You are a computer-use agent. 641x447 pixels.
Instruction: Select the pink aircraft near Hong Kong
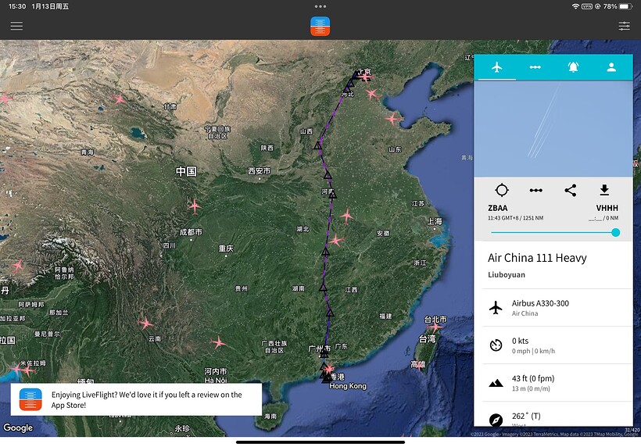(x=328, y=369)
